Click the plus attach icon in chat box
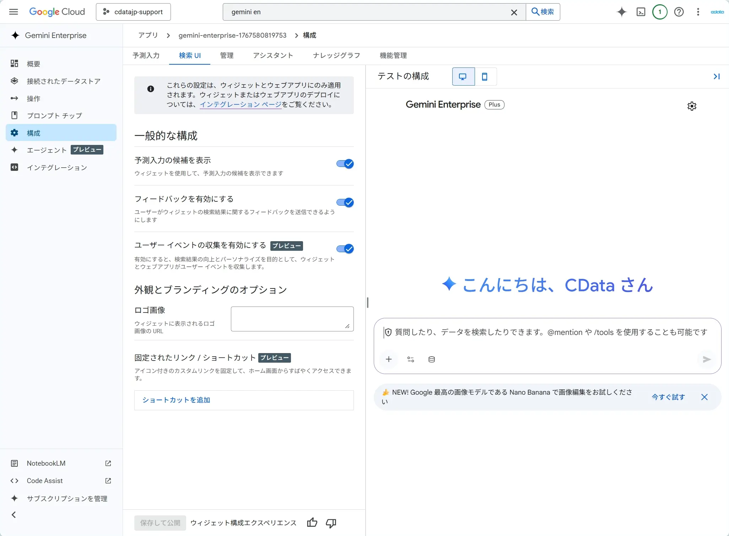Screen dimensions: 729x536 point(389,359)
